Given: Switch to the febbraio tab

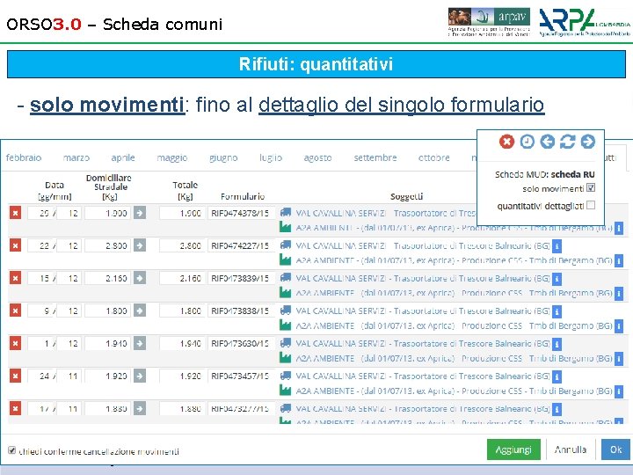Looking at the screenshot, I should 24,157.
